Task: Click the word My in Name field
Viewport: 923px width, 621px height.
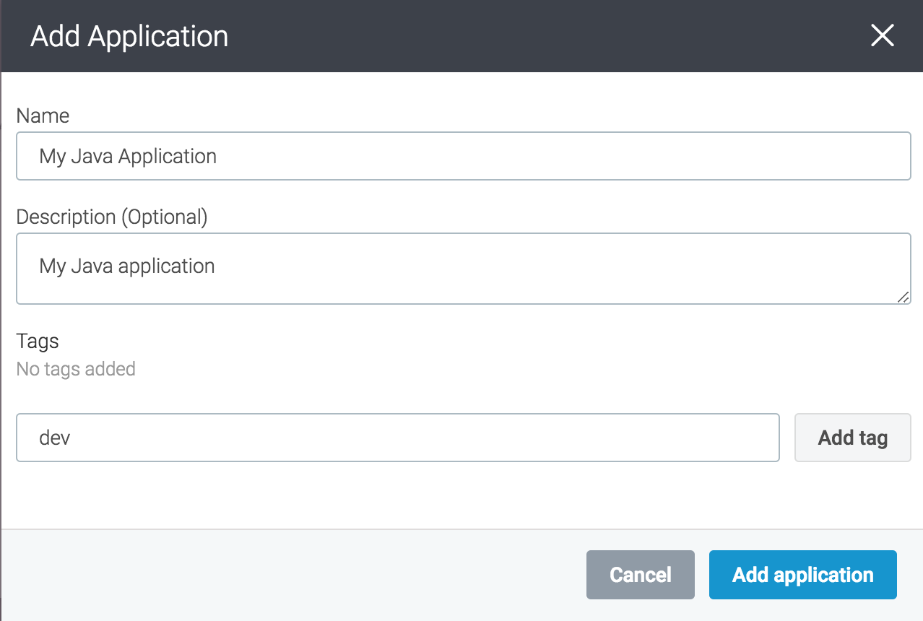Action: (x=53, y=156)
